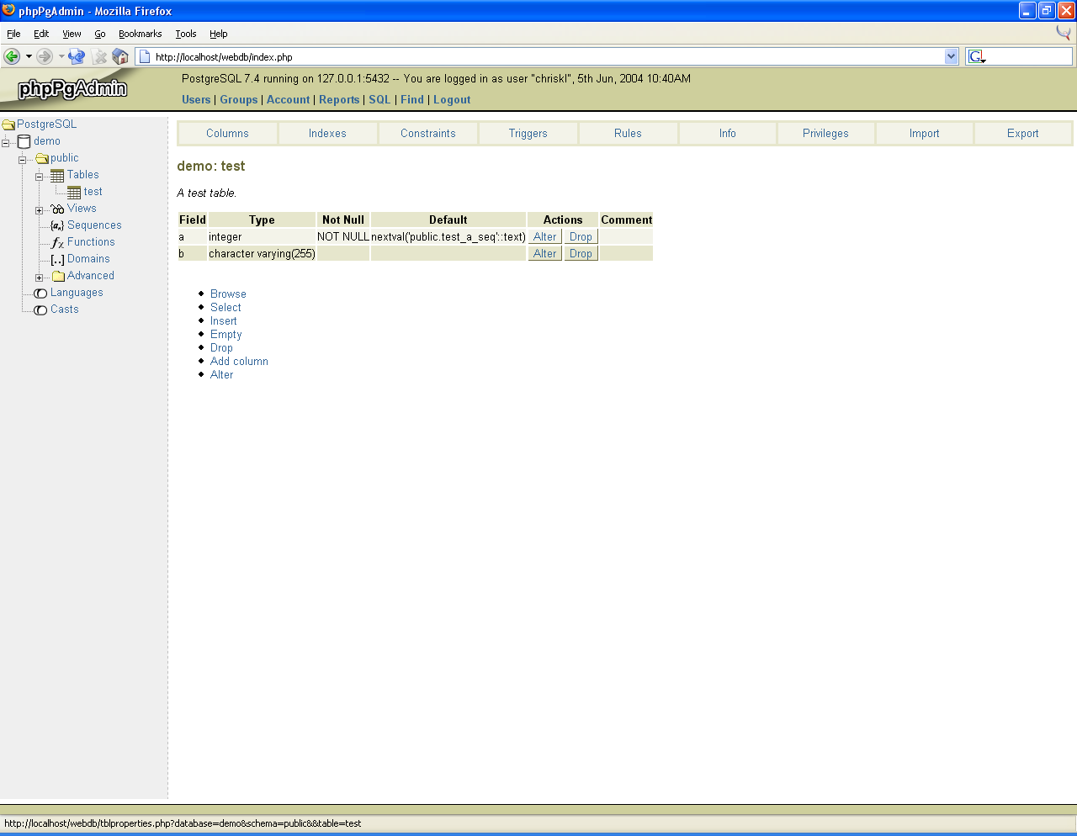Click the Sequences icon in tree
This screenshot has width=1077, height=836.
point(57,225)
